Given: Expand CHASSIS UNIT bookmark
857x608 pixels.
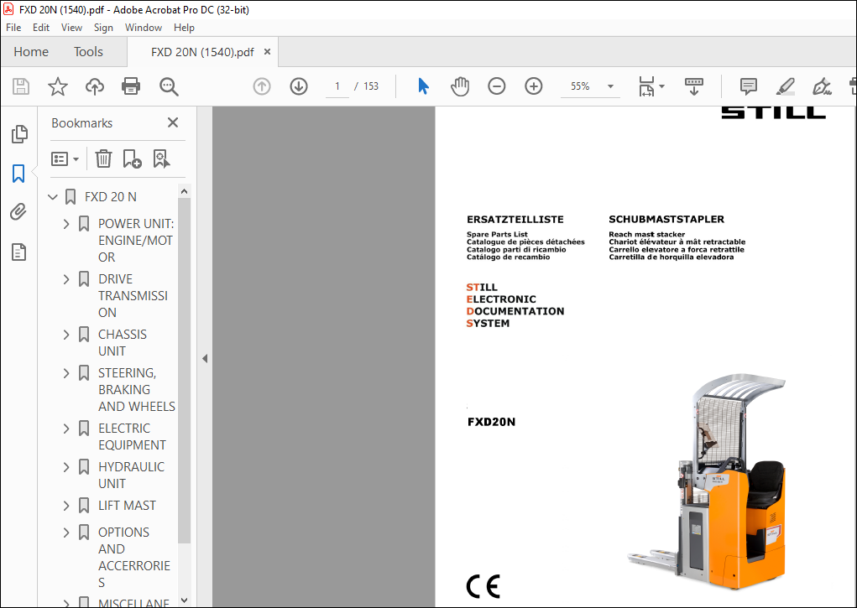Looking at the screenshot, I should coord(66,335).
